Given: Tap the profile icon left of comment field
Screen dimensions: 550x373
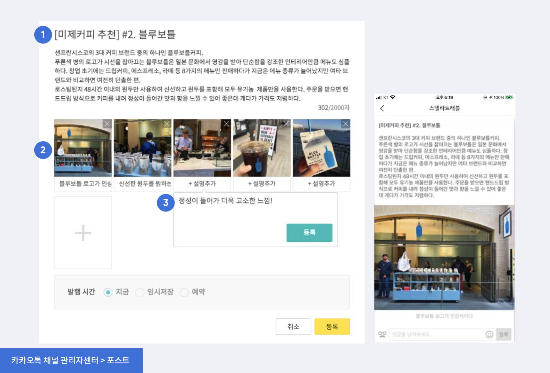Looking at the screenshot, I should point(382,334).
